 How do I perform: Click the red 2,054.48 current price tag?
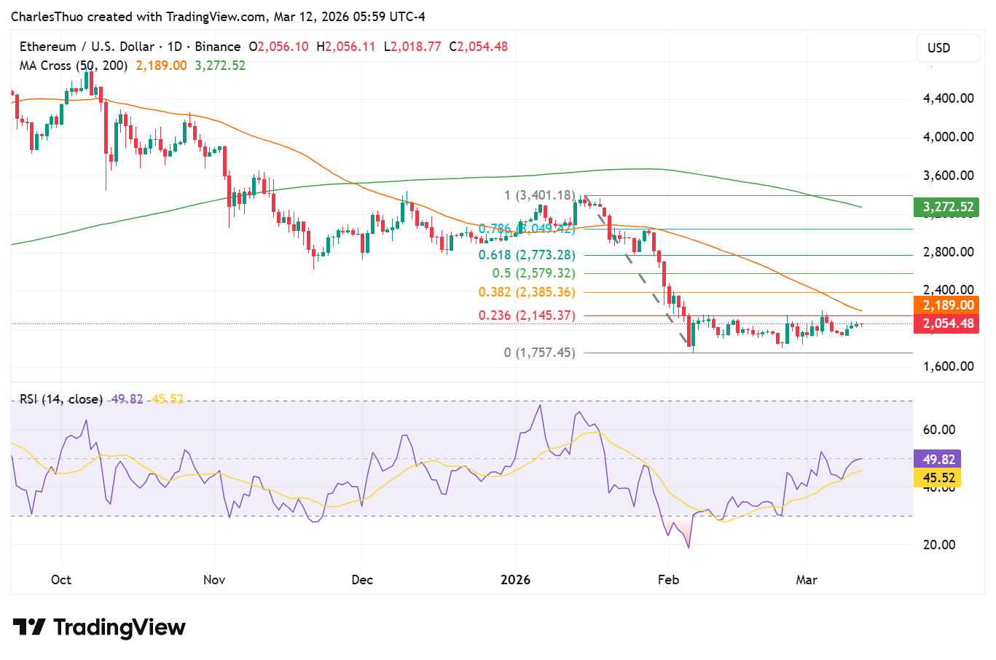(x=947, y=323)
